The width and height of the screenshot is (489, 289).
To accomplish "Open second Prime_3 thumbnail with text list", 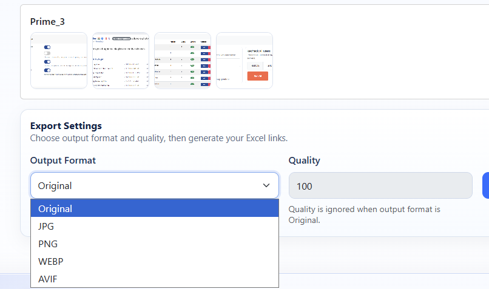I will pos(121,61).
